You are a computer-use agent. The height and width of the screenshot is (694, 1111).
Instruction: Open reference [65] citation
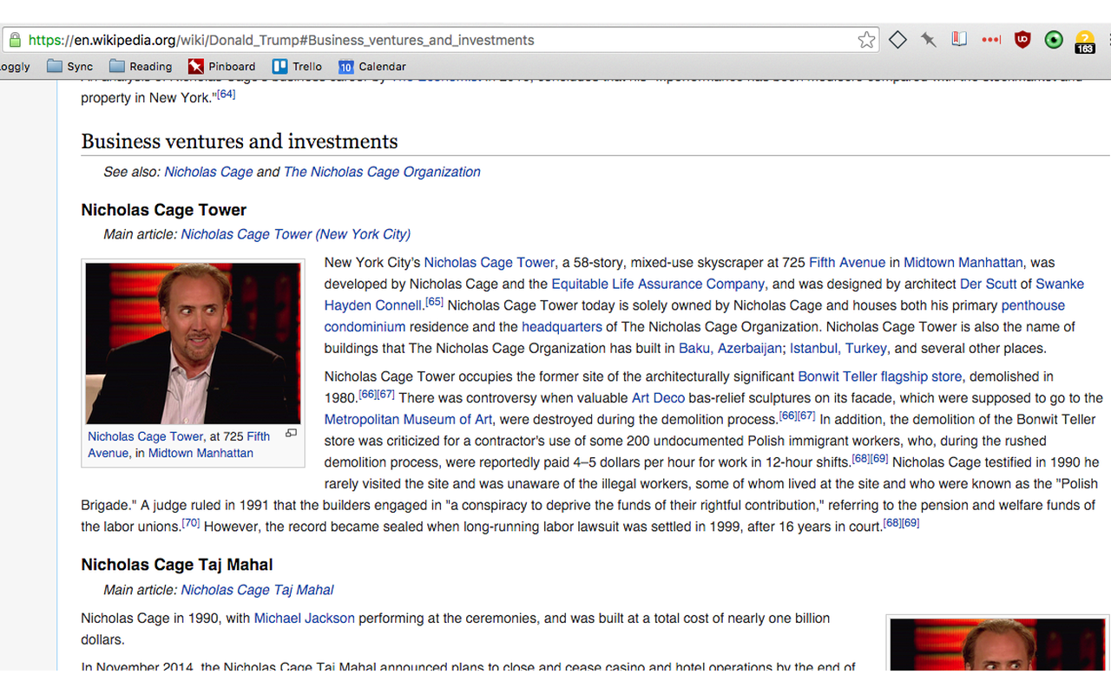(x=434, y=302)
